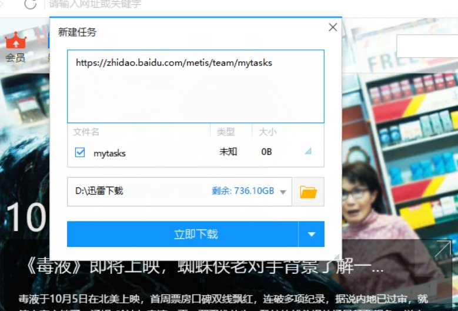Click the expand arrow icon on news banner
The image size is (458, 311).
pyautogui.click(x=442, y=249)
